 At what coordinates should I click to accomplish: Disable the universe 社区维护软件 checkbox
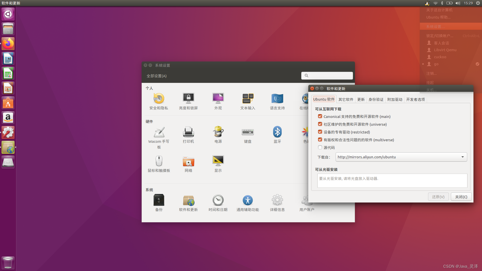[320, 124]
